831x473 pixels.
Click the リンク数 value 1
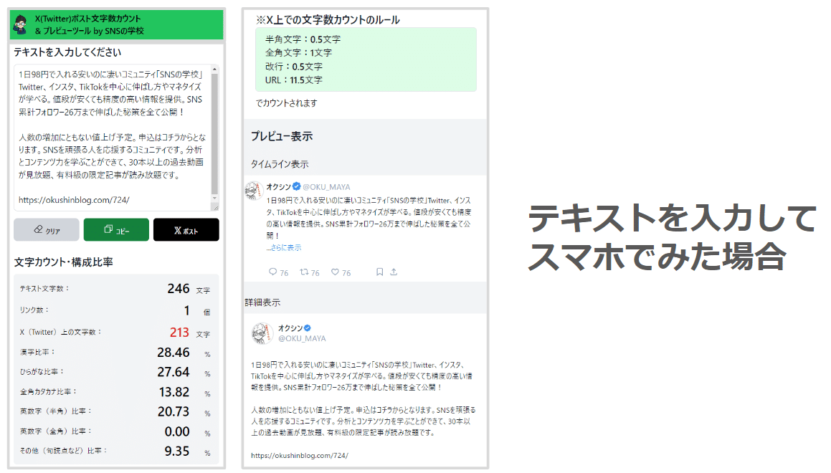[186, 310]
